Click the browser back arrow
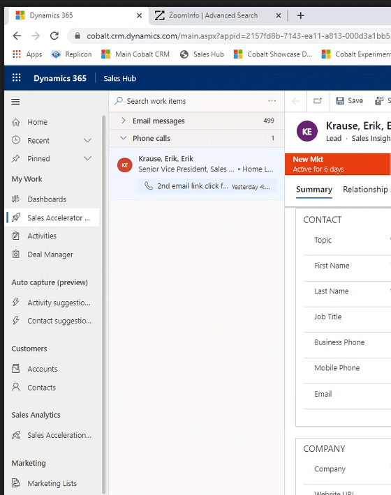The height and width of the screenshot is (495, 391). [17, 36]
